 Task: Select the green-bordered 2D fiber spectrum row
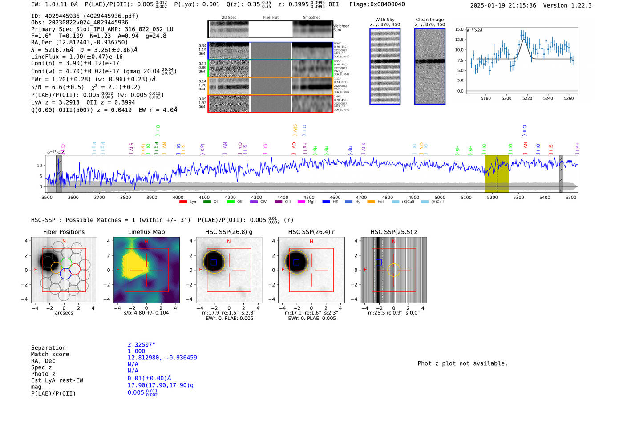(270, 69)
